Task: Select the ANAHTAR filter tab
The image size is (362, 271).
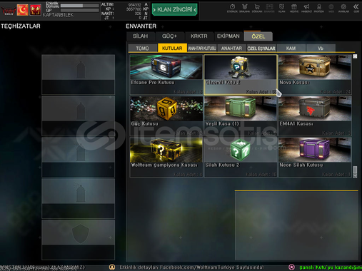Action: [231, 48]
